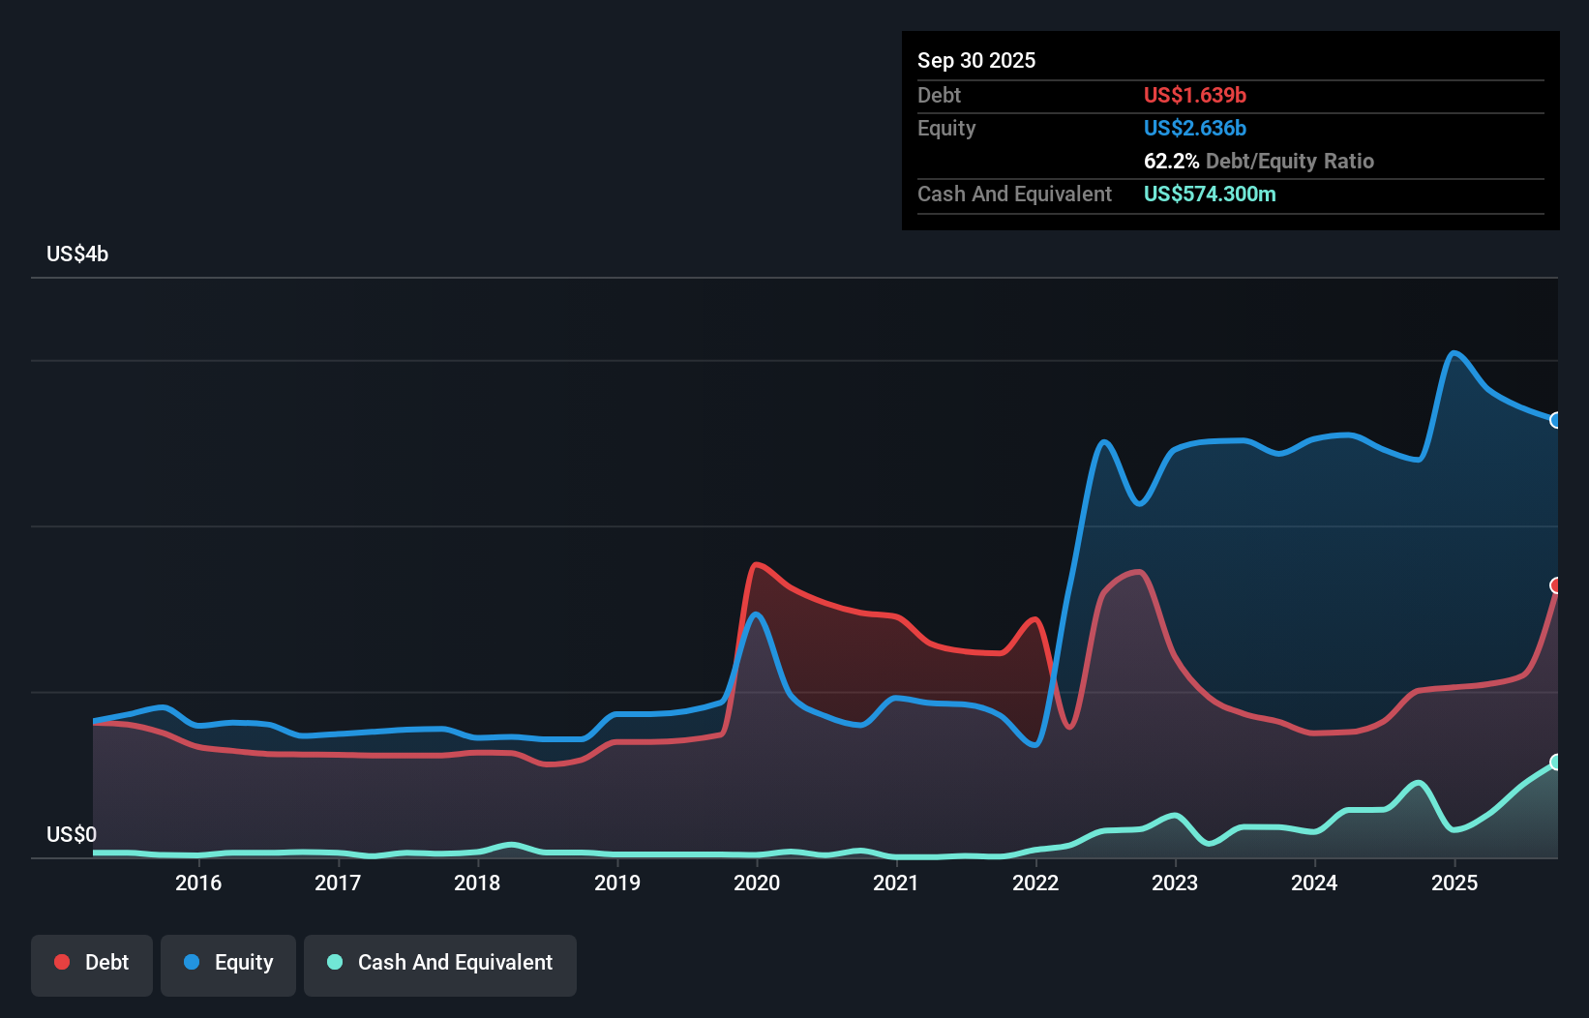This screenshot has height=1018, width=1589.
Task: Click the 2016 x-axis label
Action: pos(198,883)
